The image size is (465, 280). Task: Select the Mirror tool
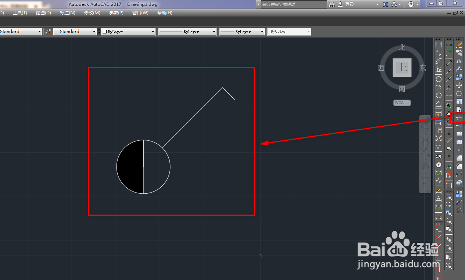pyautogui.click(x=459, y=61)
